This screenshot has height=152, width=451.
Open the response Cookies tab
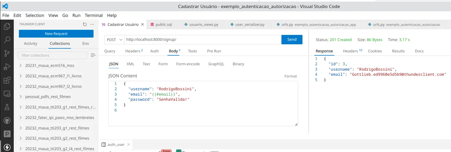[x=375, y=51]
